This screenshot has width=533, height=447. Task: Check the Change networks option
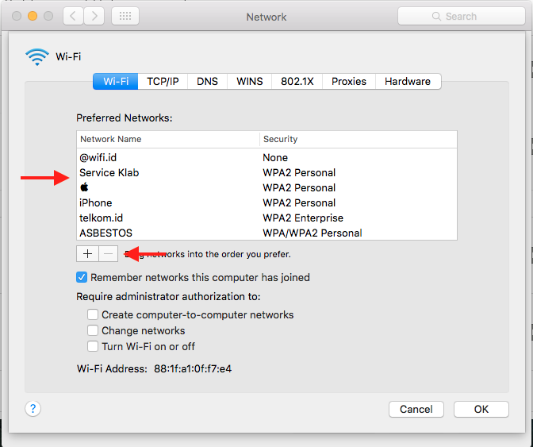[x=94, y=330]
